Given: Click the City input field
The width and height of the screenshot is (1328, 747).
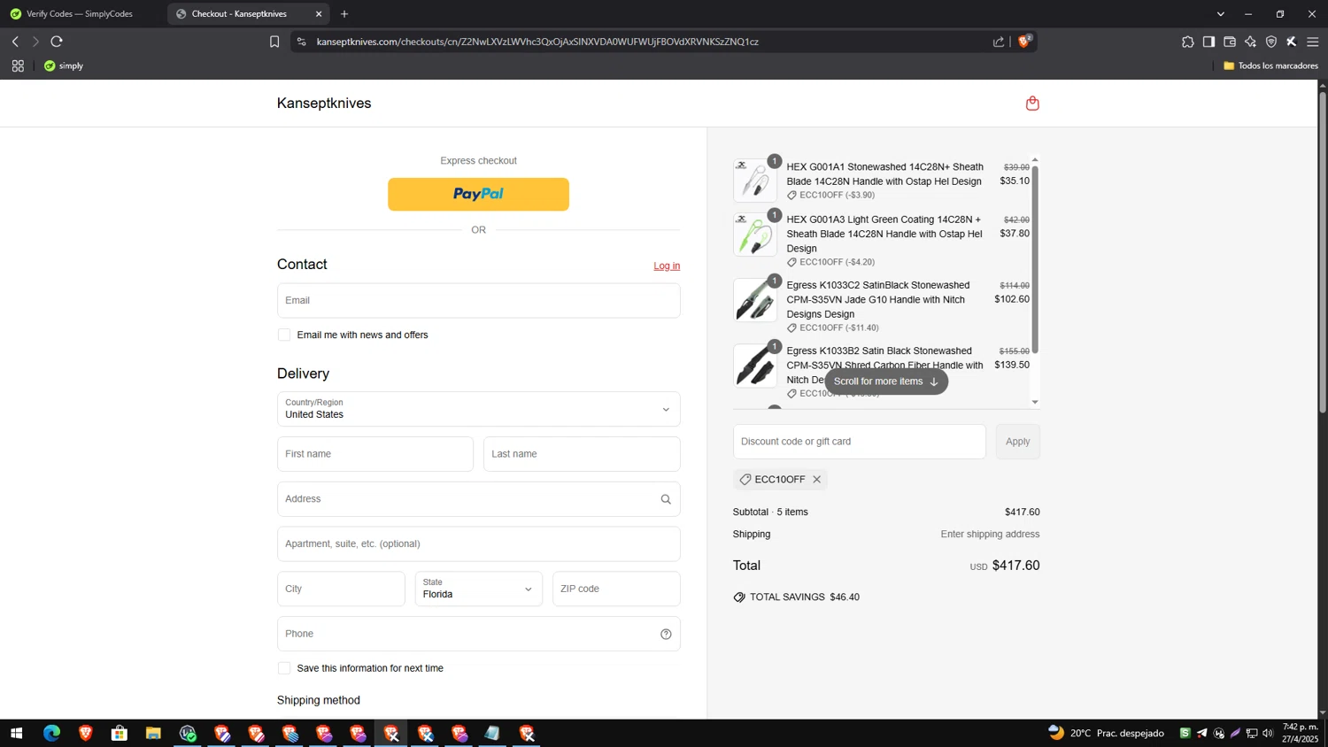Looking at the screenshot, I should 341,589.
